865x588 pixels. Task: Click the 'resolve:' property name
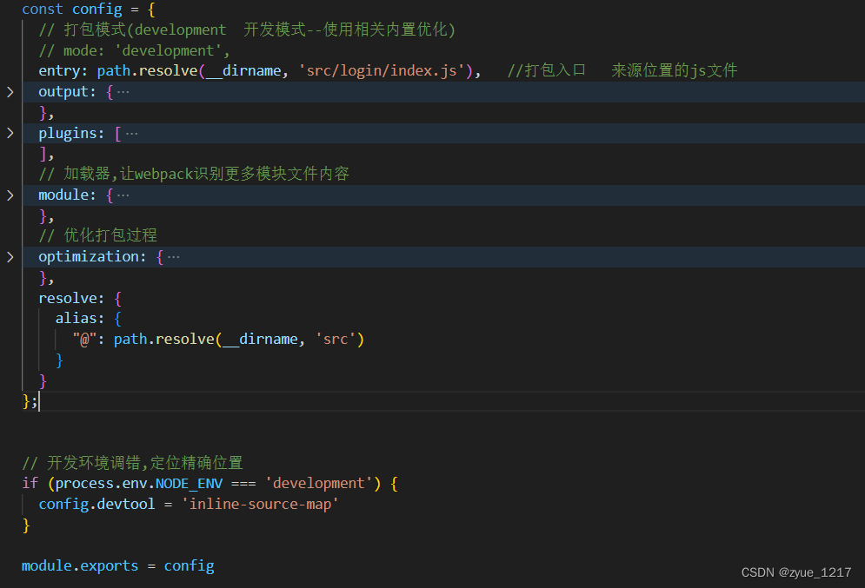click(71, 298)
